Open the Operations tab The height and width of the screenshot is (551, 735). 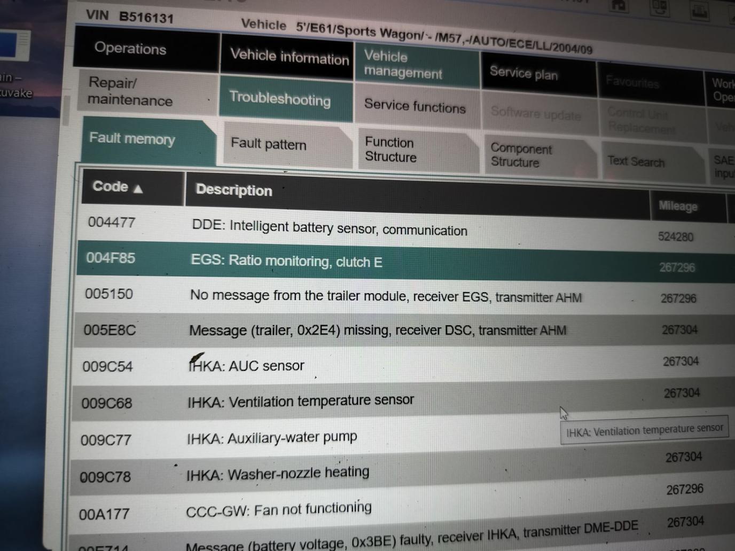point(130,49)
